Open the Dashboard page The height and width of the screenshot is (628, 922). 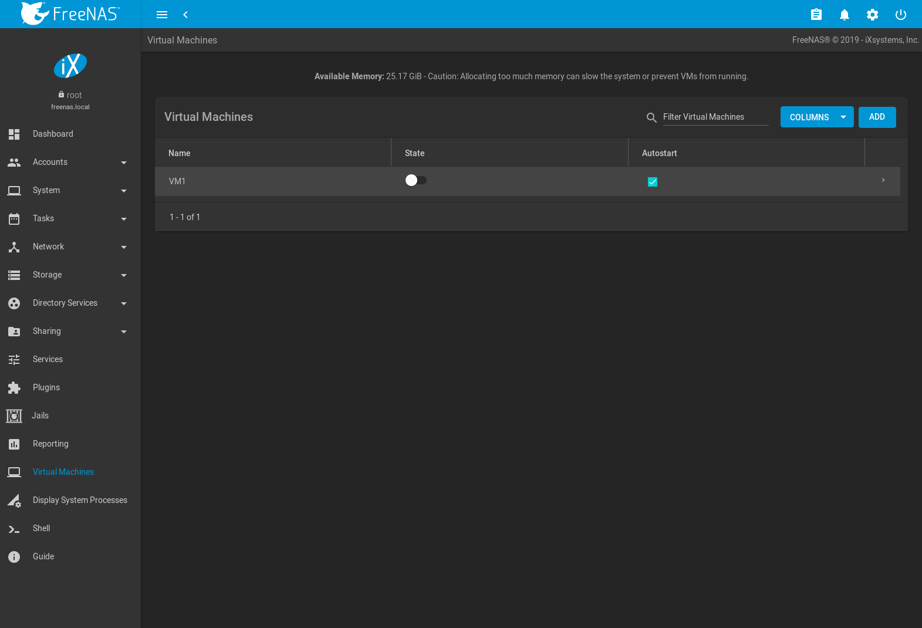tap(53, 134)
